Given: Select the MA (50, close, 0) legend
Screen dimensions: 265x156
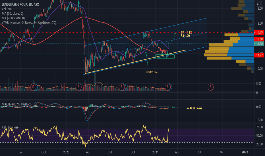Looking at the screenshot, I should [13, 14].
